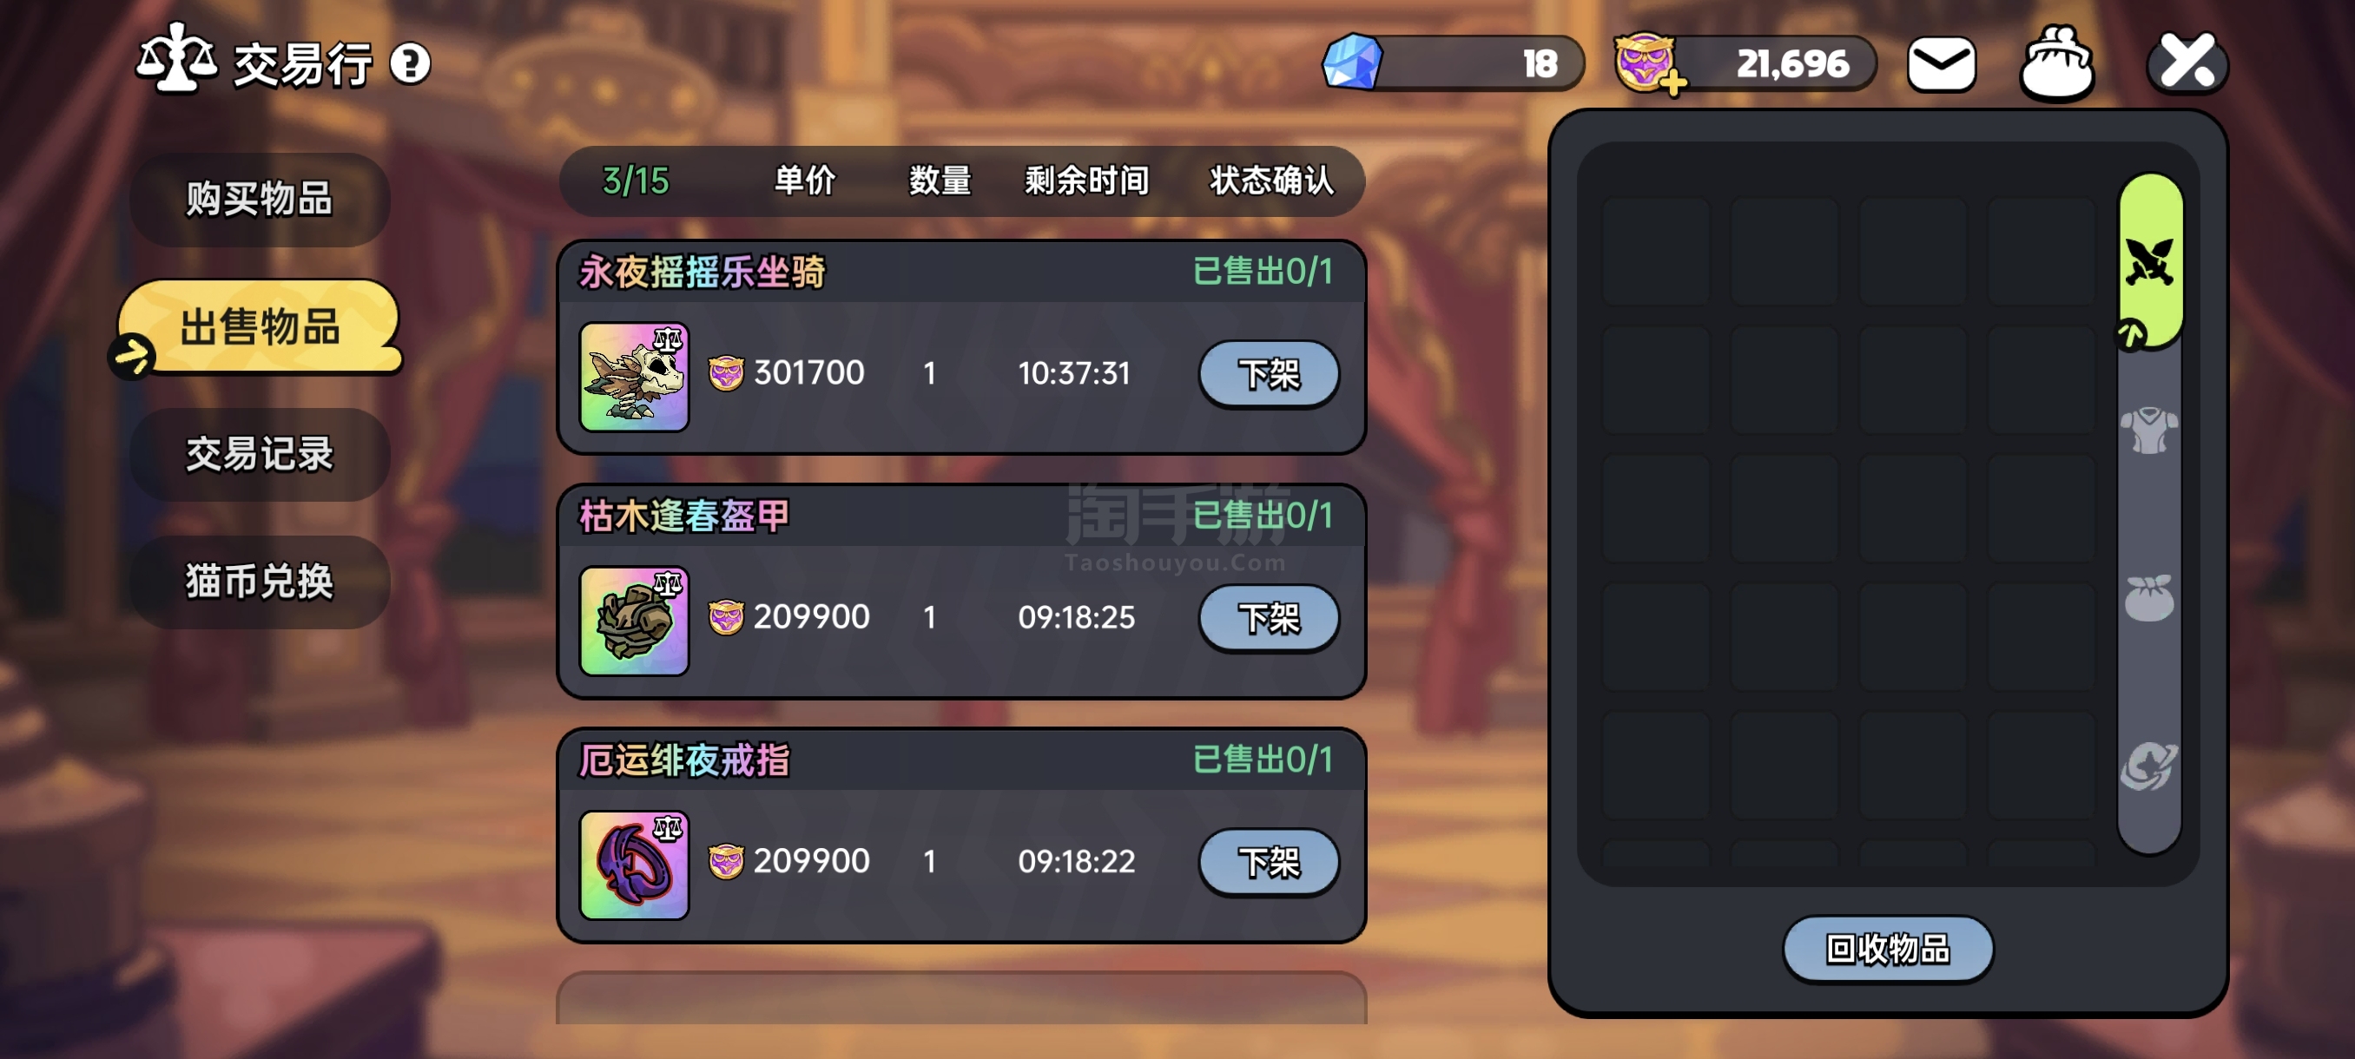Switch to 交易记录 tab
This screenshot has width=2355, height=1059.
(260, 454)
